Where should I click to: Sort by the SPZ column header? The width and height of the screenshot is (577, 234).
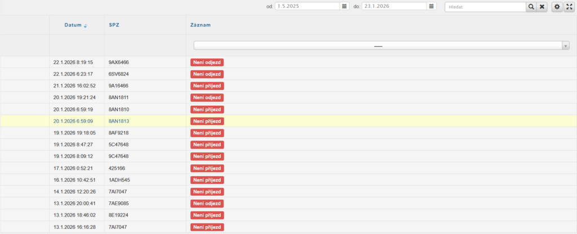coord(114,25)
